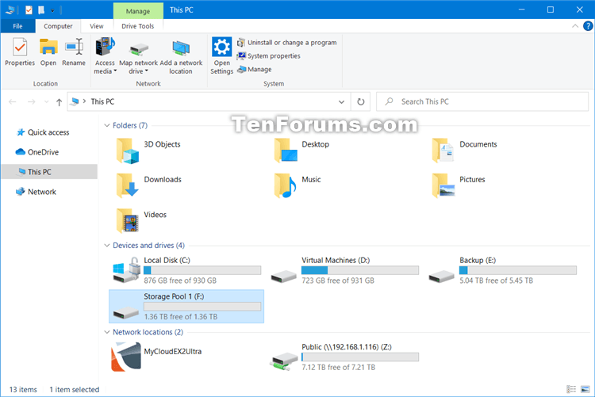Open recent locations dropdown arrow

tap(46, 101)
